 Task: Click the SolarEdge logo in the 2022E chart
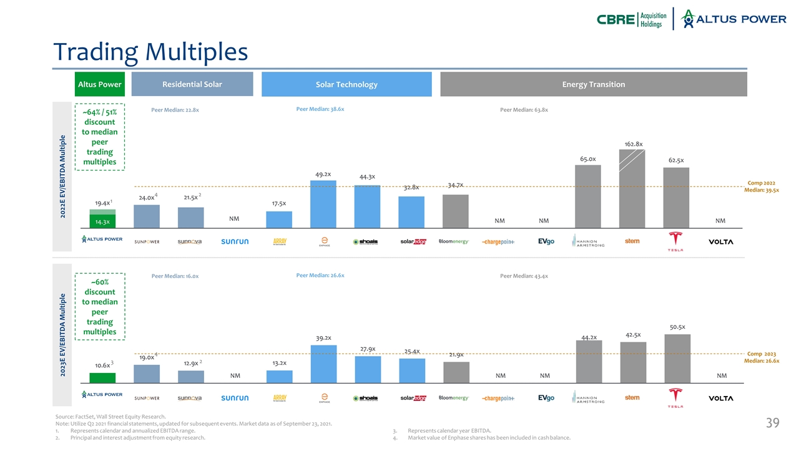[x=413, y=242]
